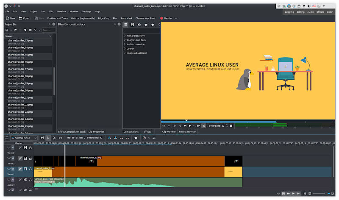Click the overwrite clip zone icon
The height and width of the screenshot is (200, 339).
[115, 138]
